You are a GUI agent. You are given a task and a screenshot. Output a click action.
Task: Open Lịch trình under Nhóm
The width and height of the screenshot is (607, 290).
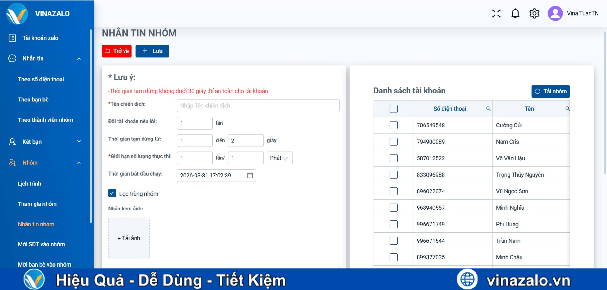click(29, 184)
